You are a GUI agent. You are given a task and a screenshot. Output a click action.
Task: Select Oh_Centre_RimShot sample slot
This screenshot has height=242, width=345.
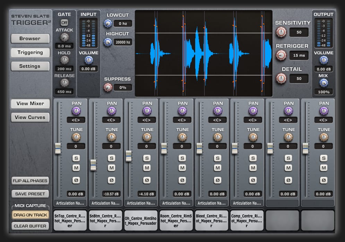(x=141, y=221)
